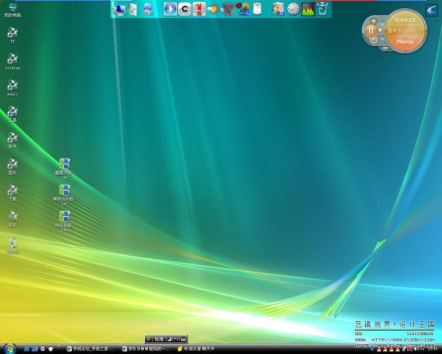Decrease volume with the player's minus button

point(382,38)
